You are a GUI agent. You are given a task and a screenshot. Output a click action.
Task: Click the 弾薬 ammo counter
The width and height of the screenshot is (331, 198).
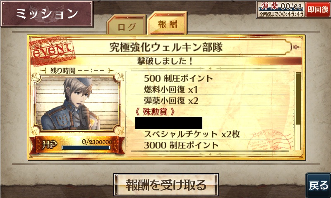coord(281,6)
